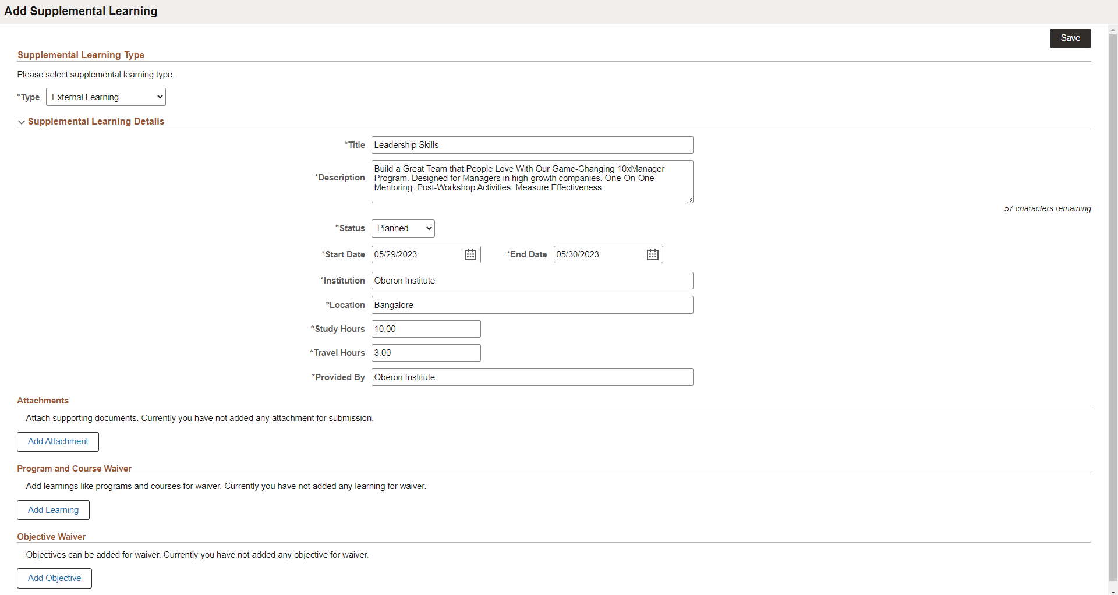Click the Add Learning button
Viewport: 1118px width, 595px height.
(53, 510)
